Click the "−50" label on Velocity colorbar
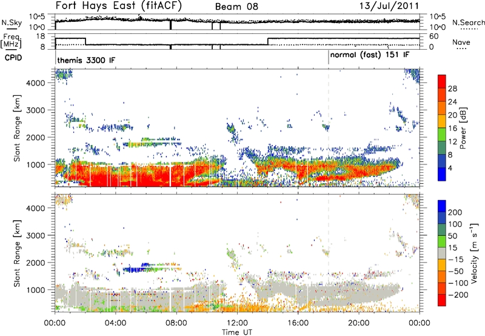 pyautogui.click(x=456, y=271)
